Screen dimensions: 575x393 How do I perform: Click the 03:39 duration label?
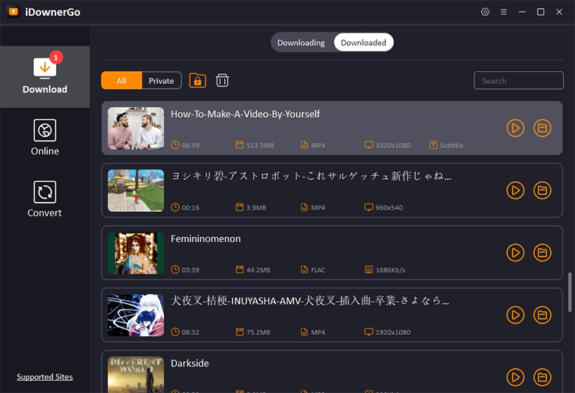[x=190, y=270]
